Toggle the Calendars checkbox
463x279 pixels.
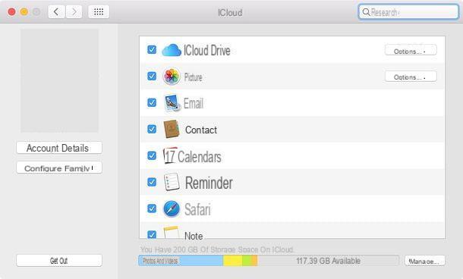pyautogui.click(x=152, y=155)
